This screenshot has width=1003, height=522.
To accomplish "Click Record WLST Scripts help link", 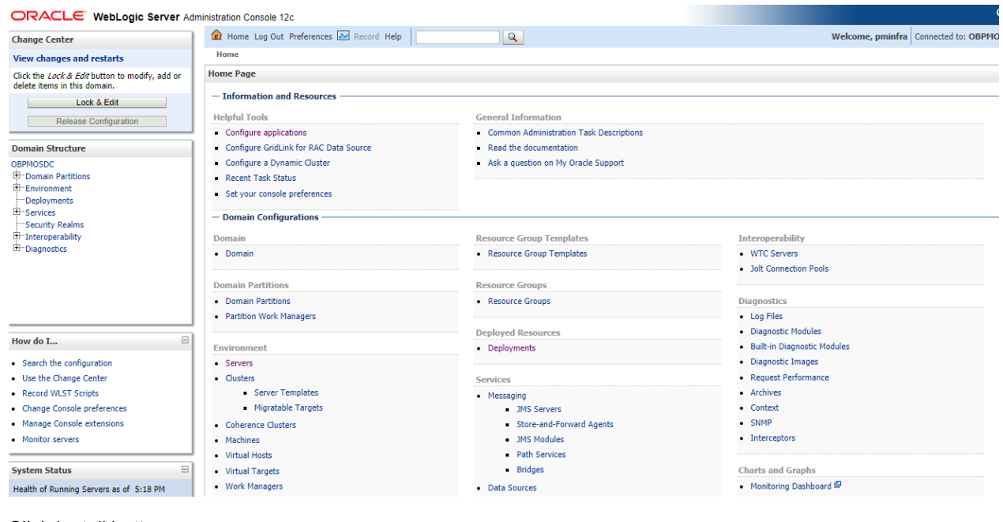I will (61, 393).
